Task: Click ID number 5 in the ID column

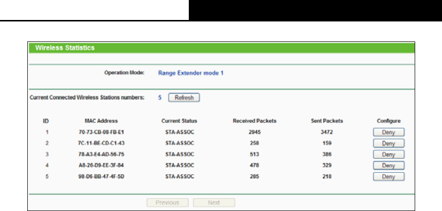Action: pos(47,176)
